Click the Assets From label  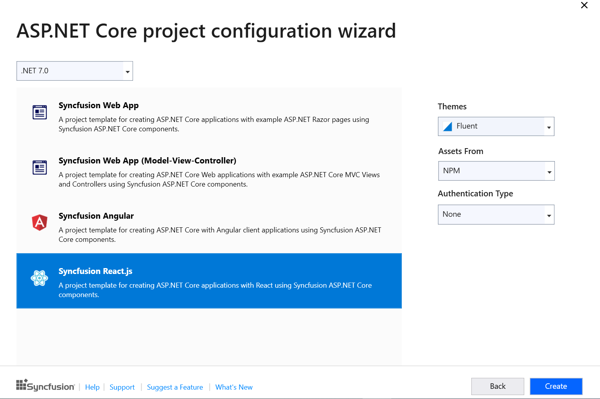[461, 151]
